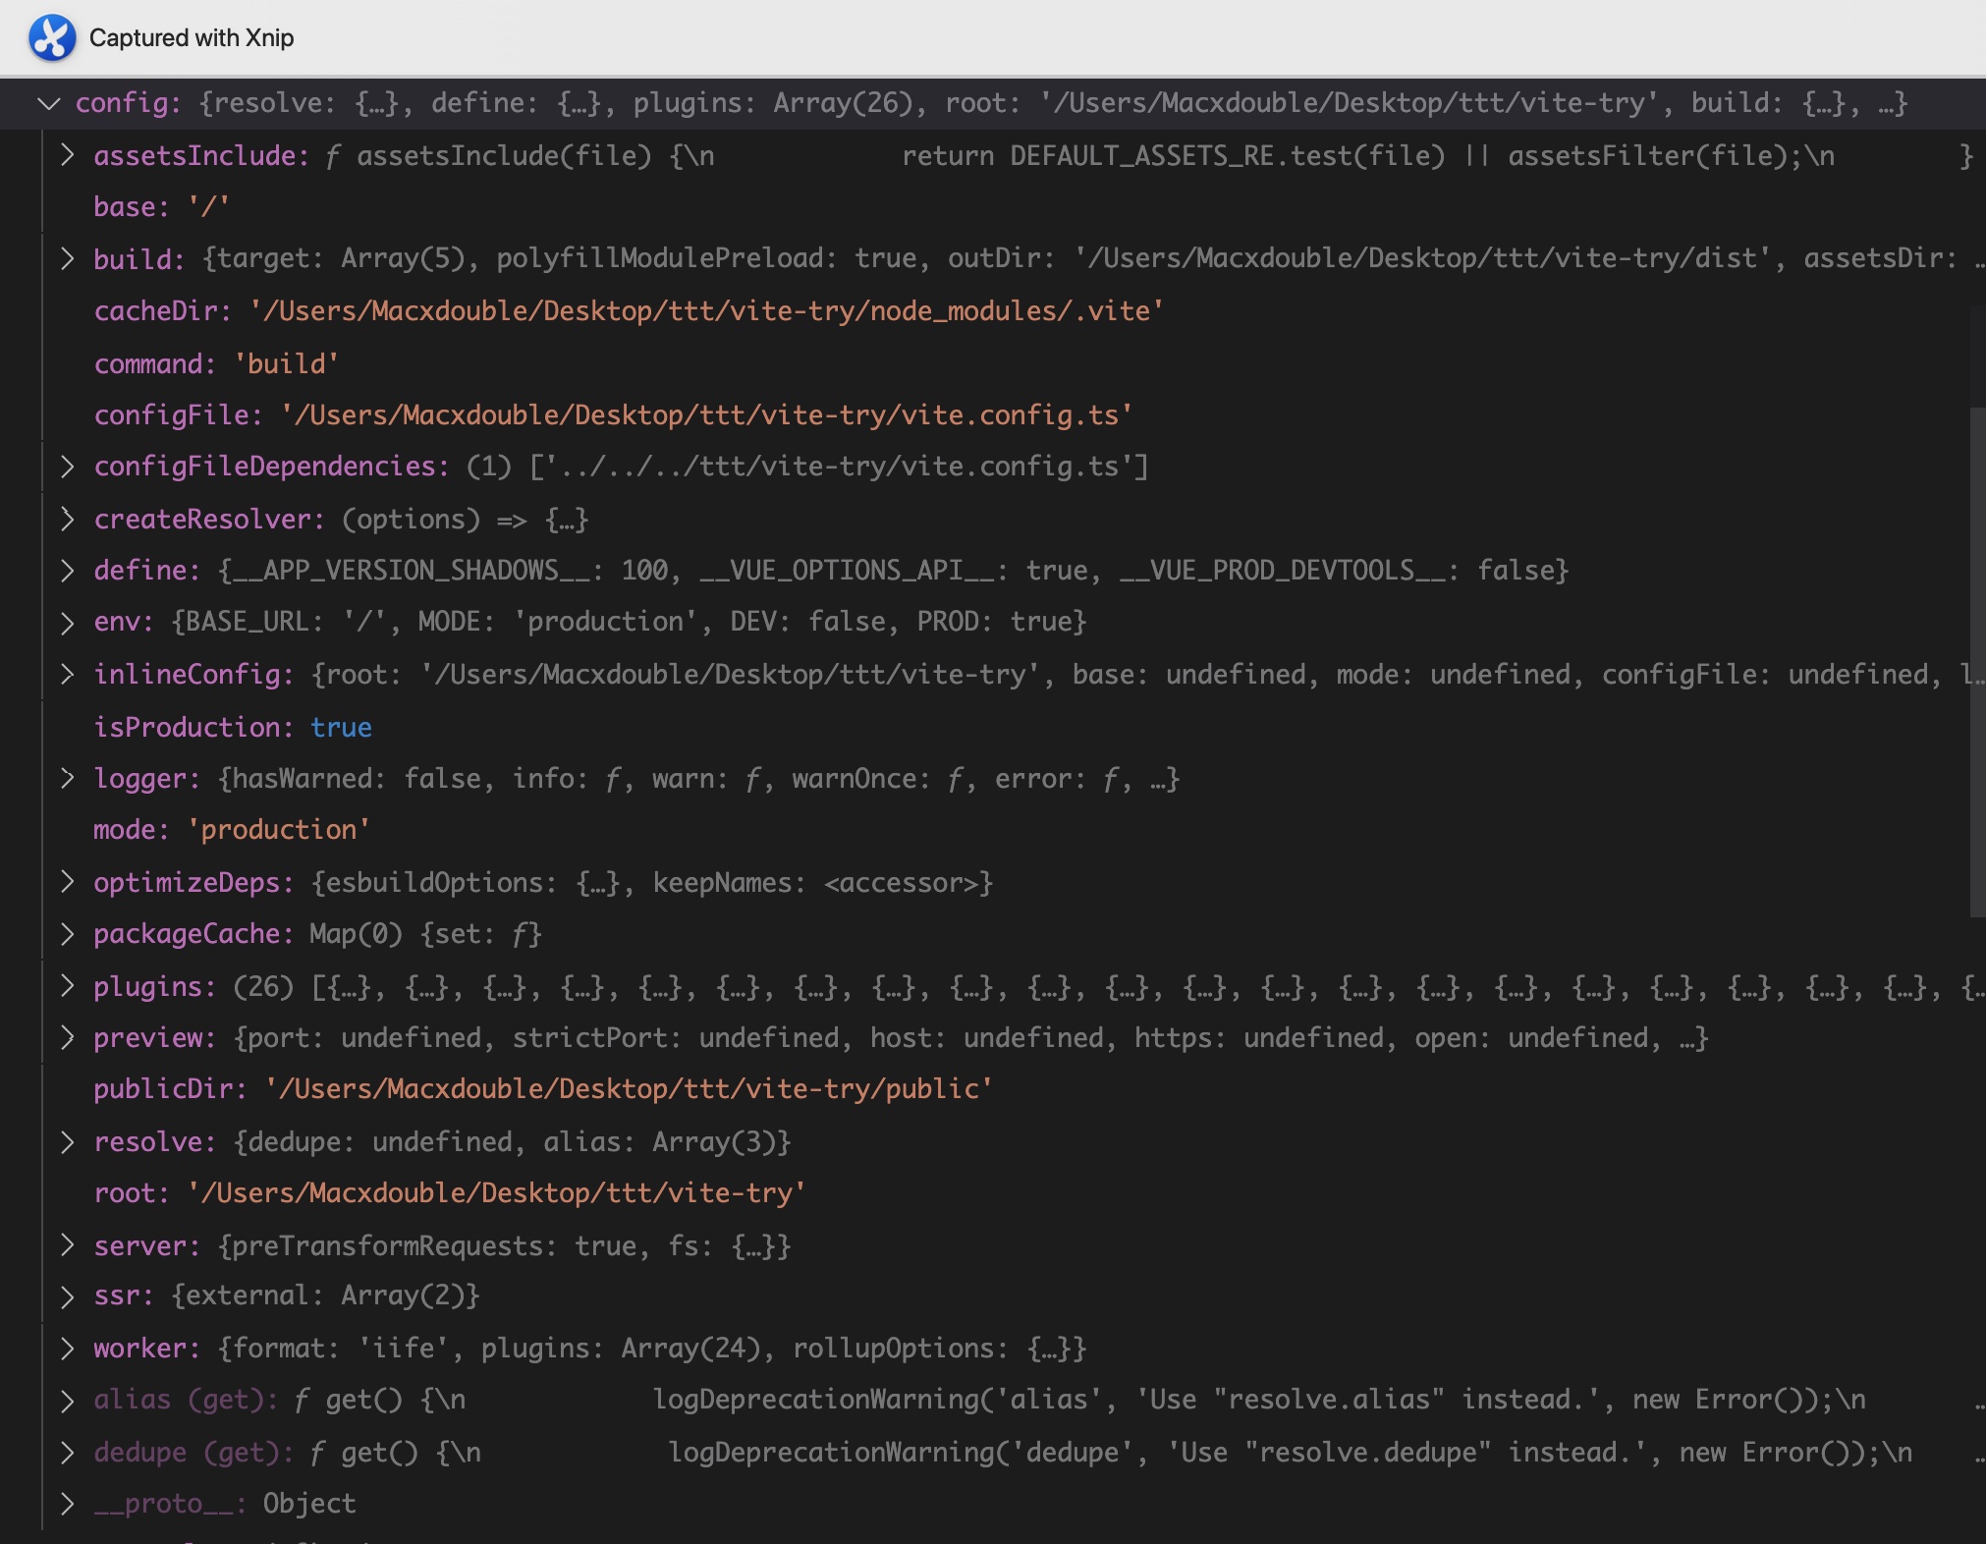Click the worker key label
The image size is (1986, 1544).
(x=146, y=1349)
